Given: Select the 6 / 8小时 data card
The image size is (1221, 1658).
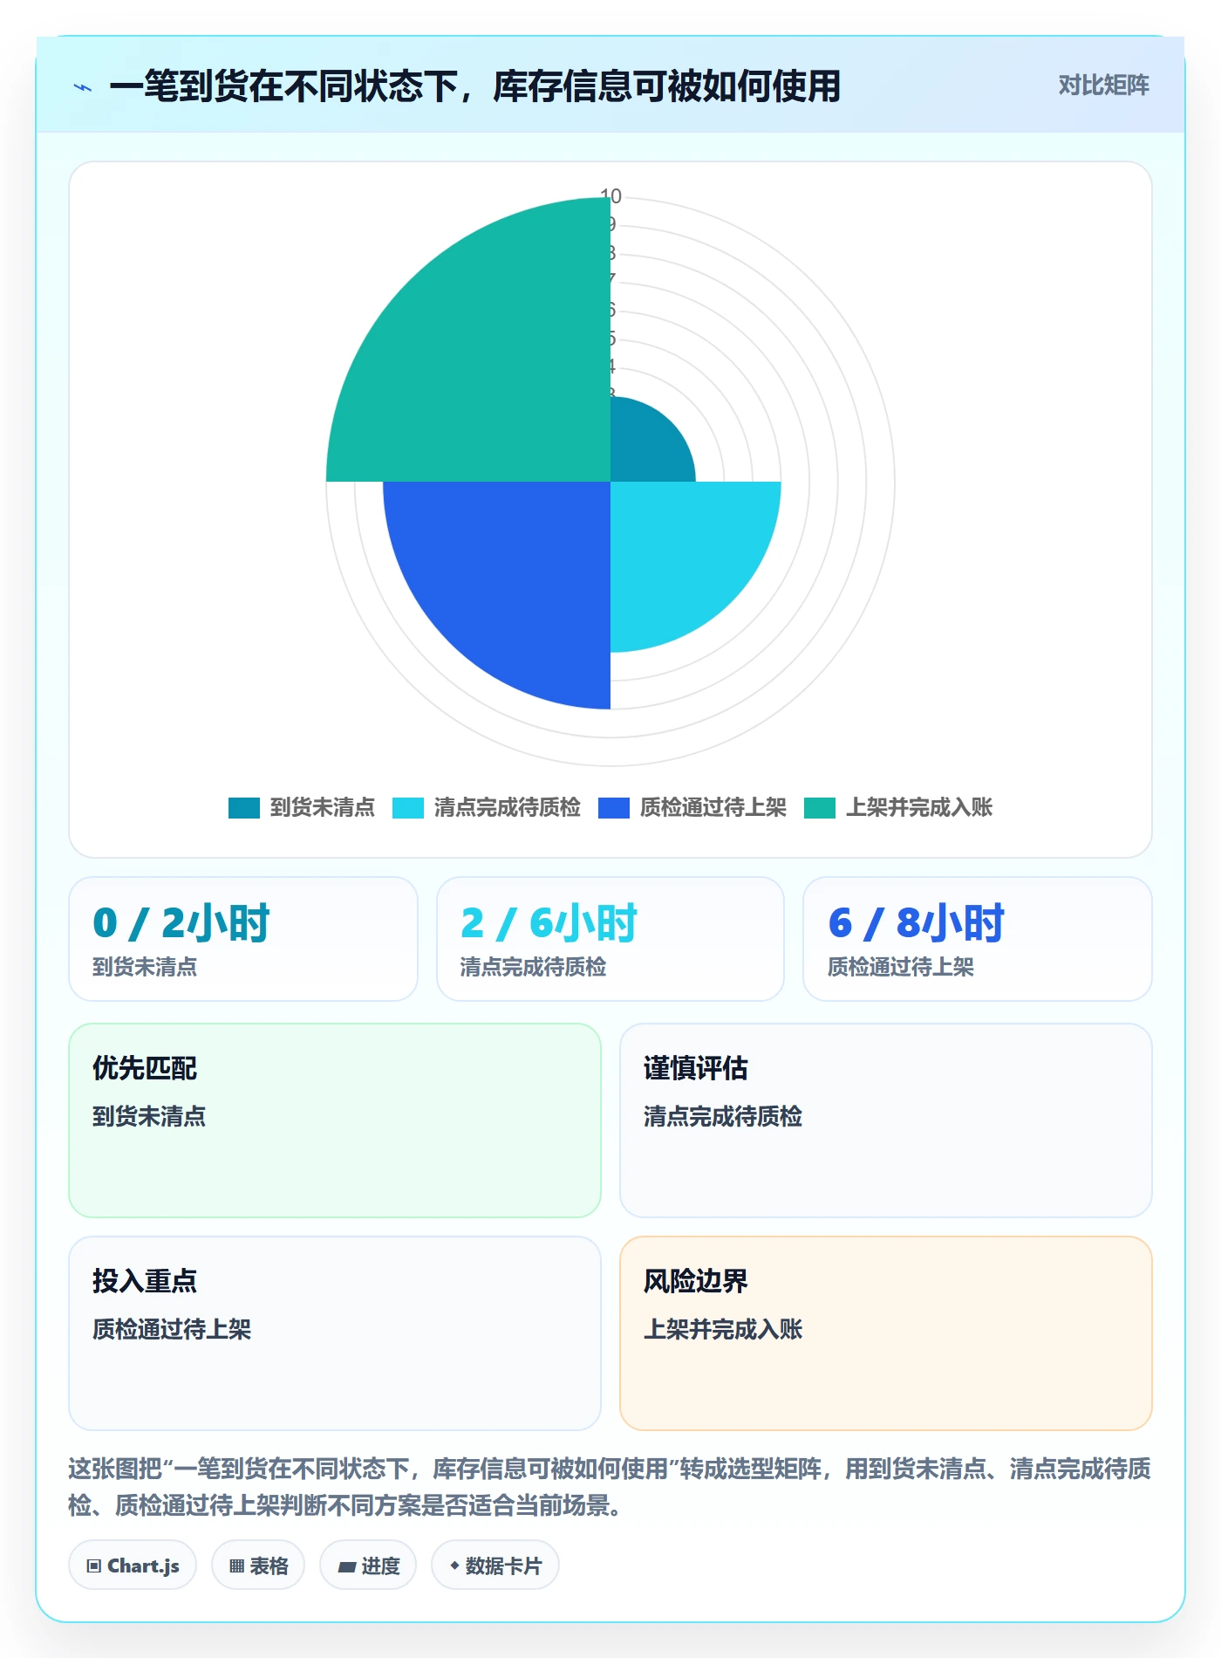Looking at the screenshot, I should [978, 939].
